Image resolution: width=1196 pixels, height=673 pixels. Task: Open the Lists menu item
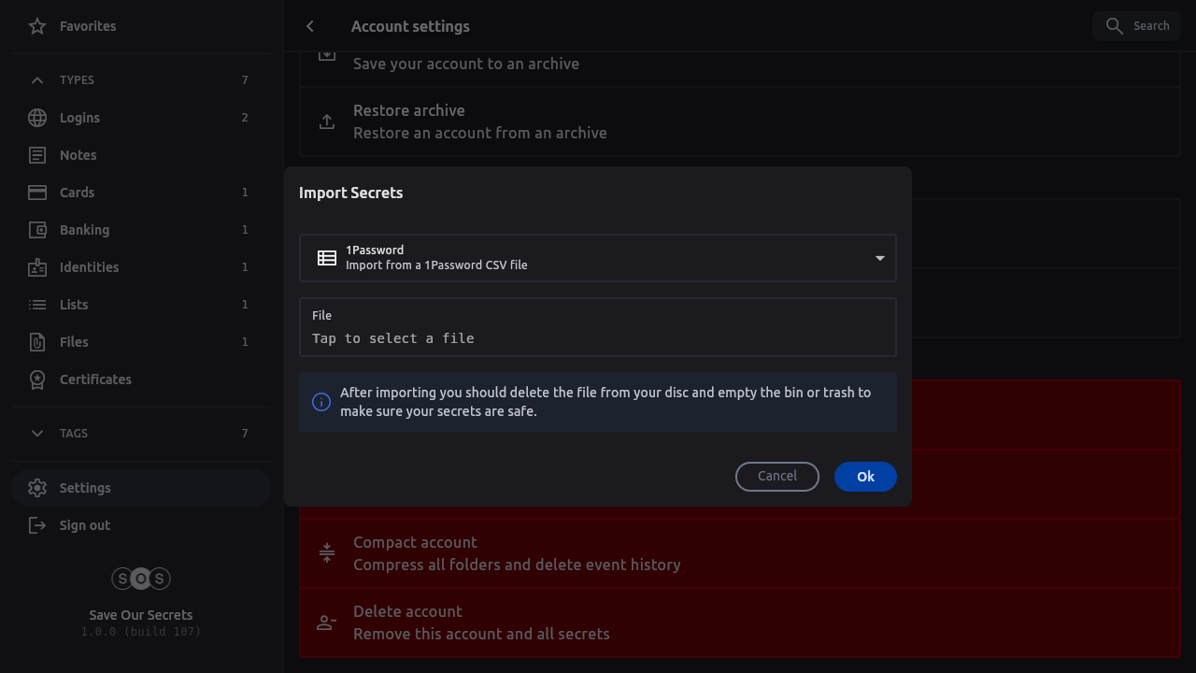[x=74, y=305]
